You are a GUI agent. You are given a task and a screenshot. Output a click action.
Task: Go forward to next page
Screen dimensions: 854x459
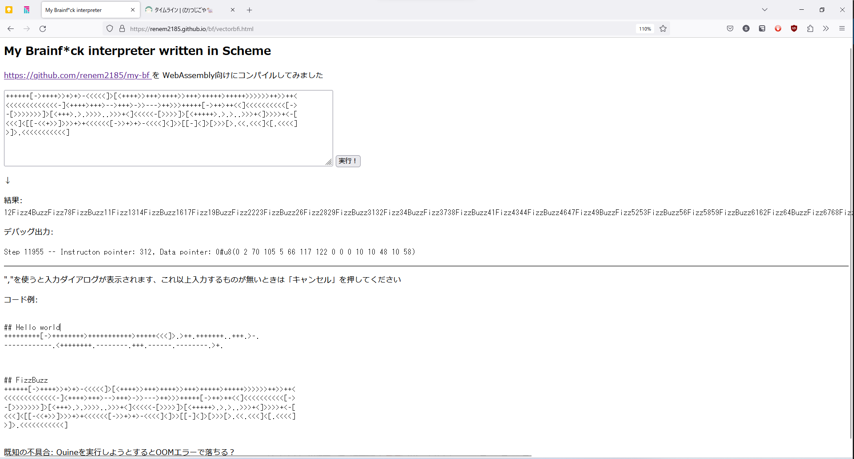(x=27, y=29)
